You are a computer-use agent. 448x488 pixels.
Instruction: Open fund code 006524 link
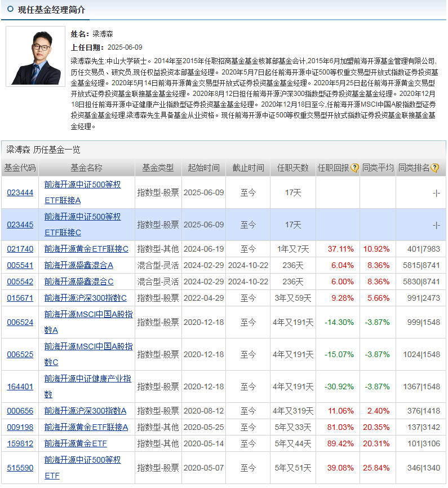click(x=20, y=323)
